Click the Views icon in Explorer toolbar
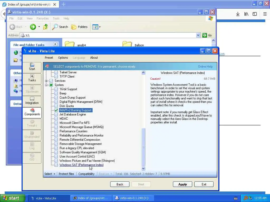The width and height of the screenshot is (270, 202). coord(95,27)
